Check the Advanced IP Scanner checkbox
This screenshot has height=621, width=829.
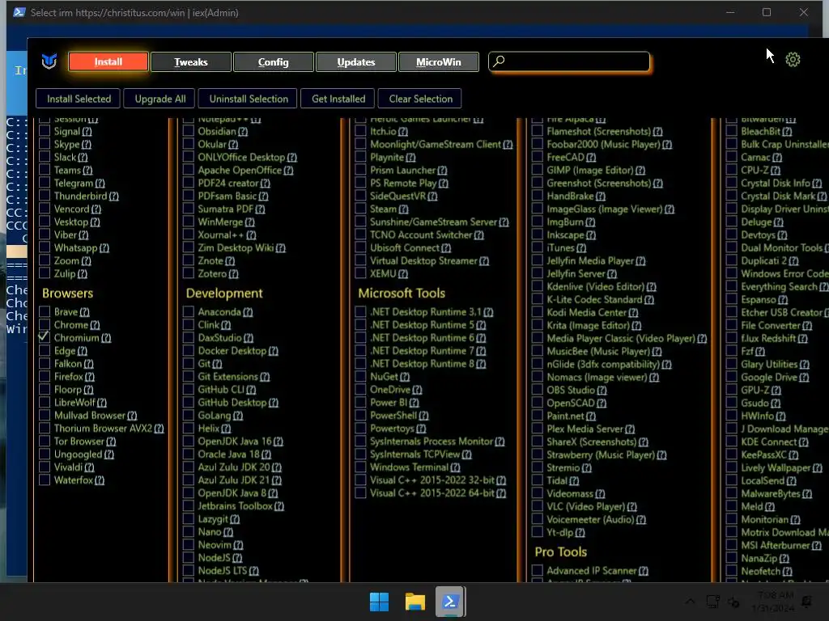click(538, 570)
